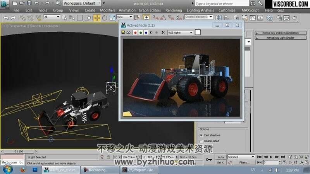Image resolution: width=310 pixels, height=174 pixels.
Task: Click the Clone Rendered Frame Window icon
Action: tap(128, 32)
